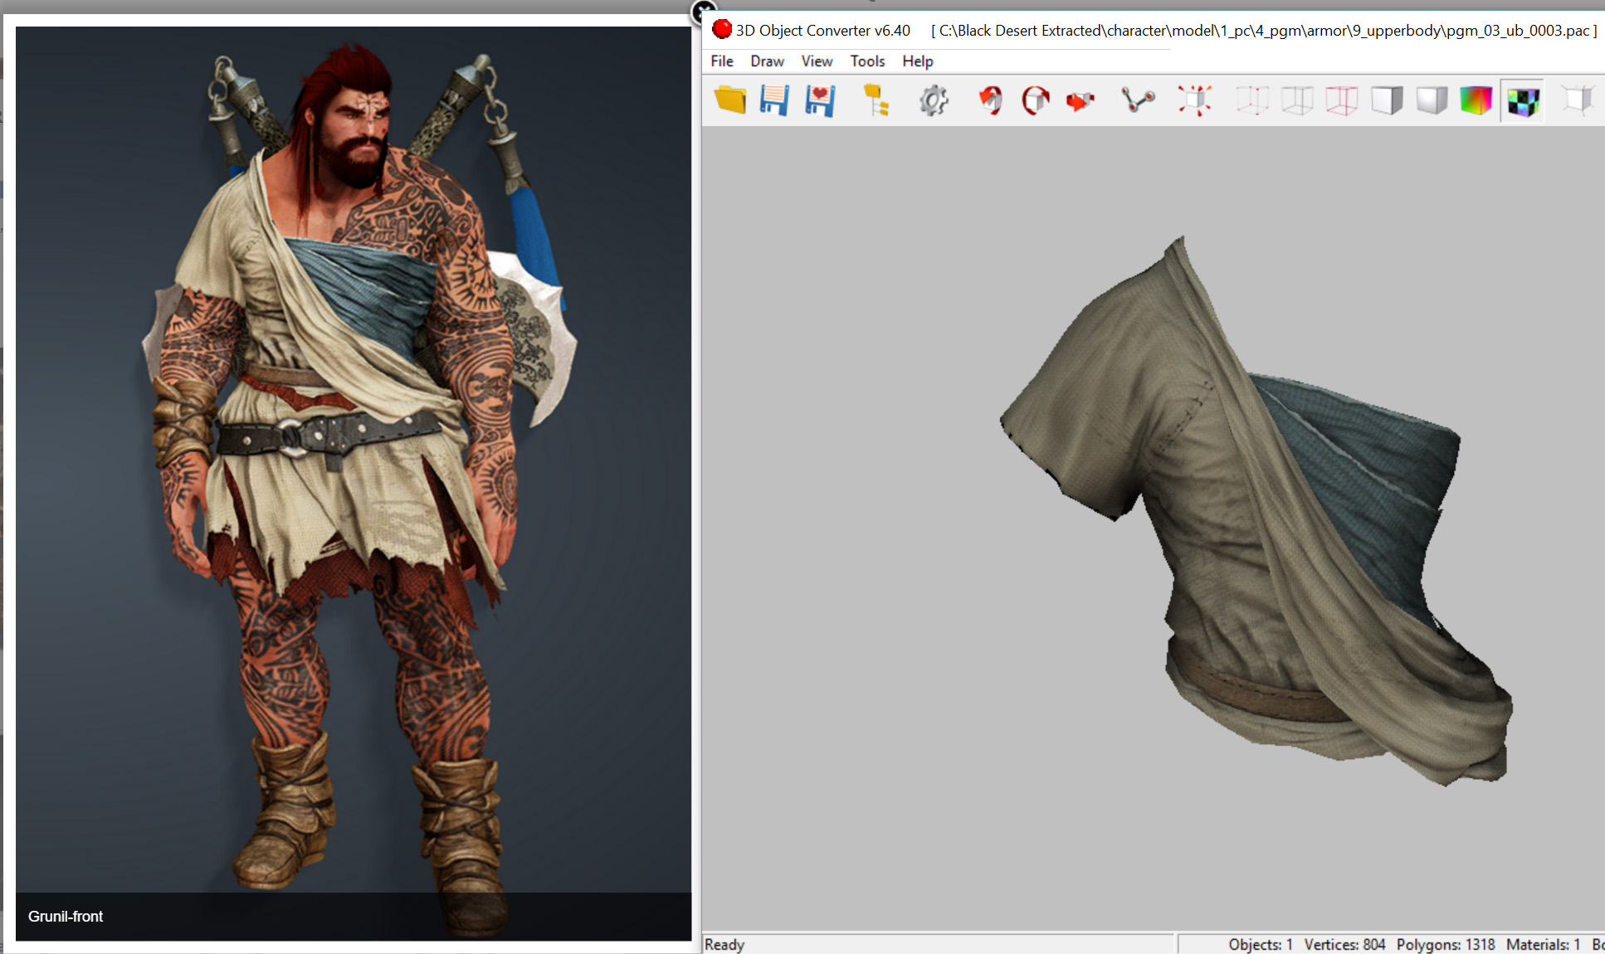The image size is (1605, 954).
Task: Switch to flat shaded solid cube mode
Action: 1387,100
